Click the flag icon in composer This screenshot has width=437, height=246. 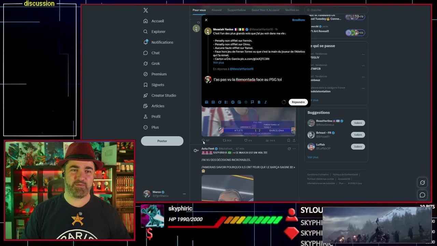(x=252, y=102)
